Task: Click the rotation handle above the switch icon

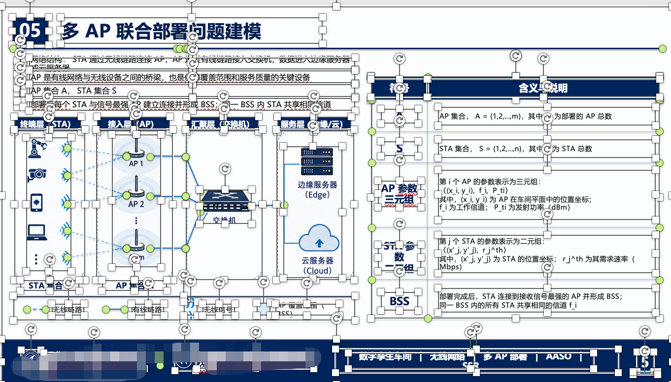Action: coord(225,169)
